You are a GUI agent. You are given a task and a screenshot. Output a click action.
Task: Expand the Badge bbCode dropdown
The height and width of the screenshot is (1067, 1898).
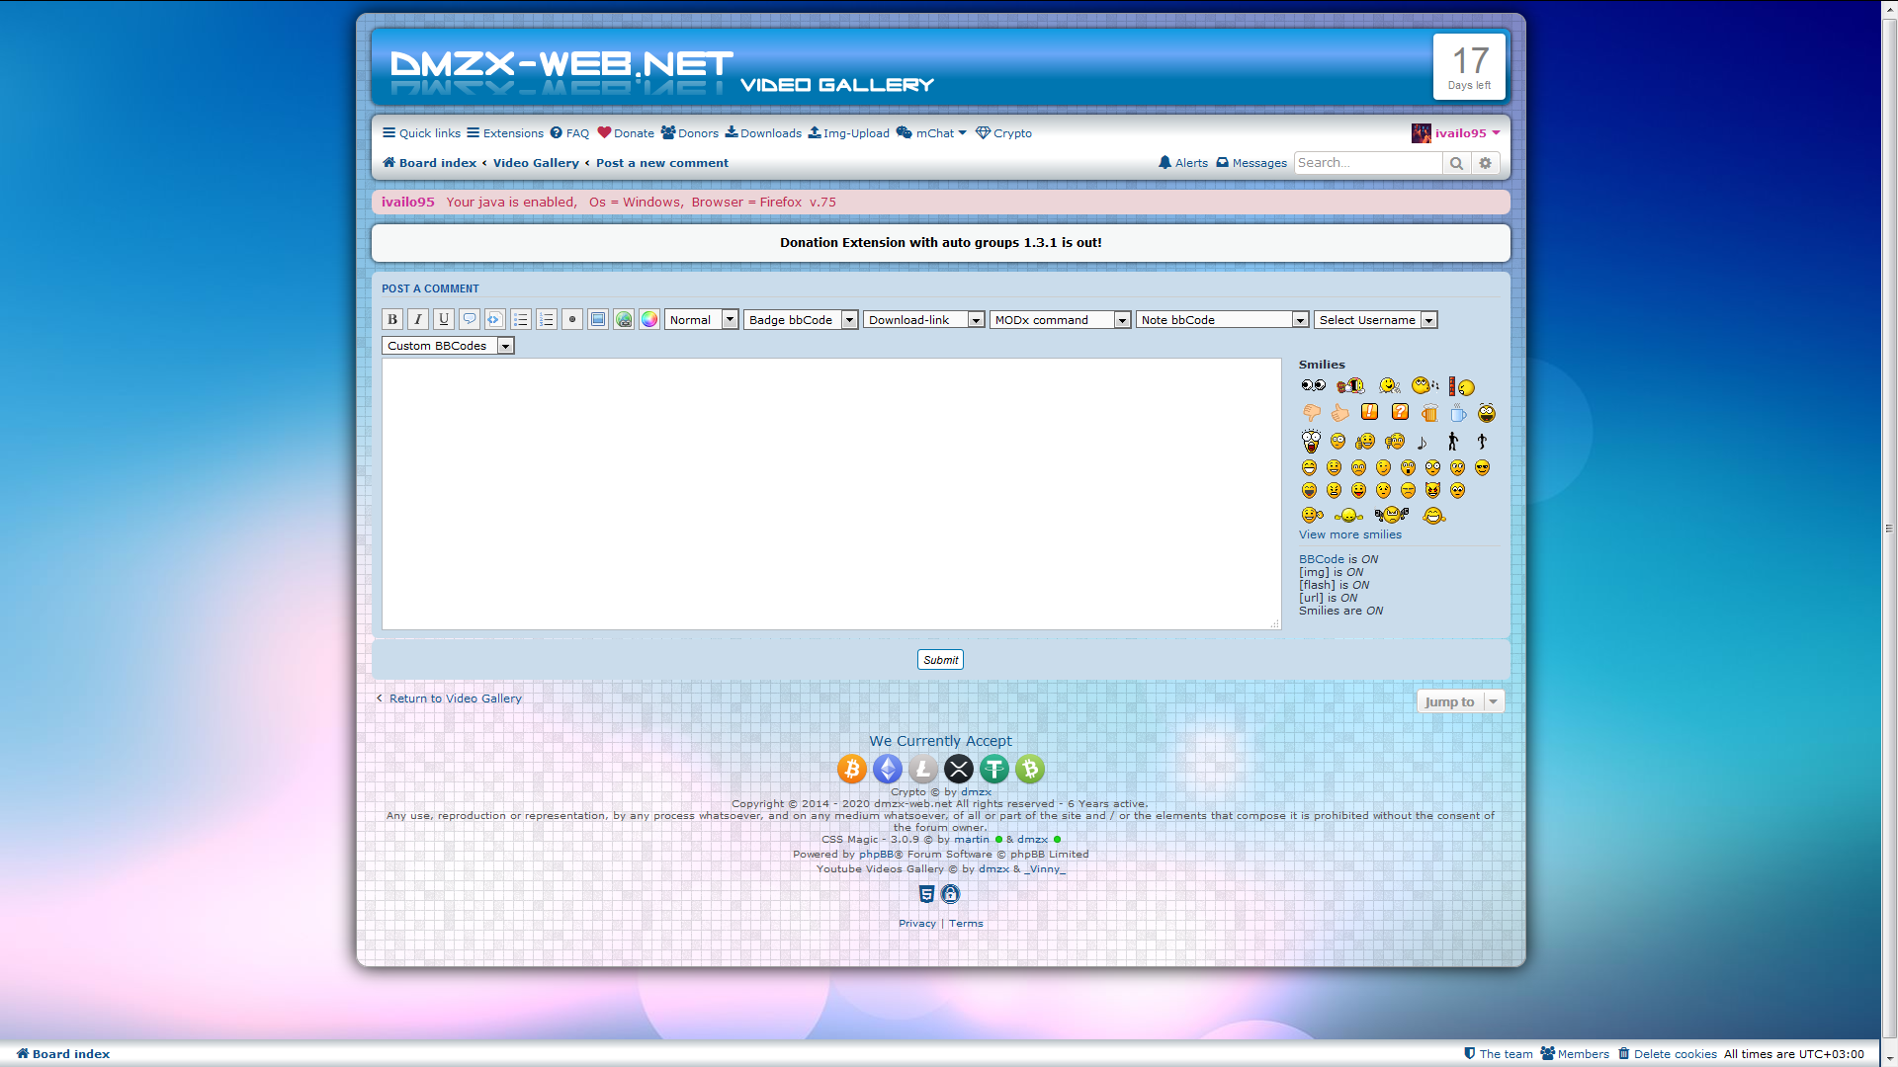[x=801, y=320]
